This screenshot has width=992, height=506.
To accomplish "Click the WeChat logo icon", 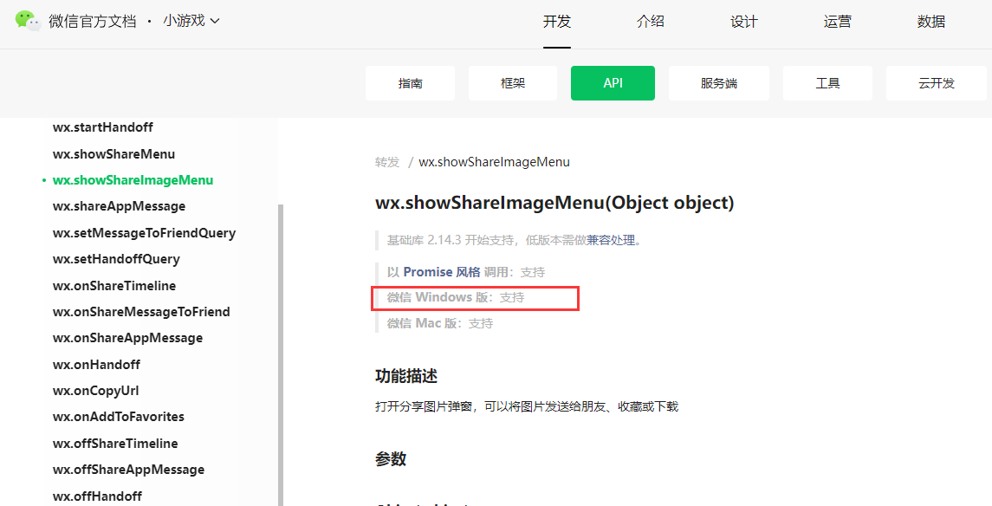I will pyautogui.click(x=29, y=21).
